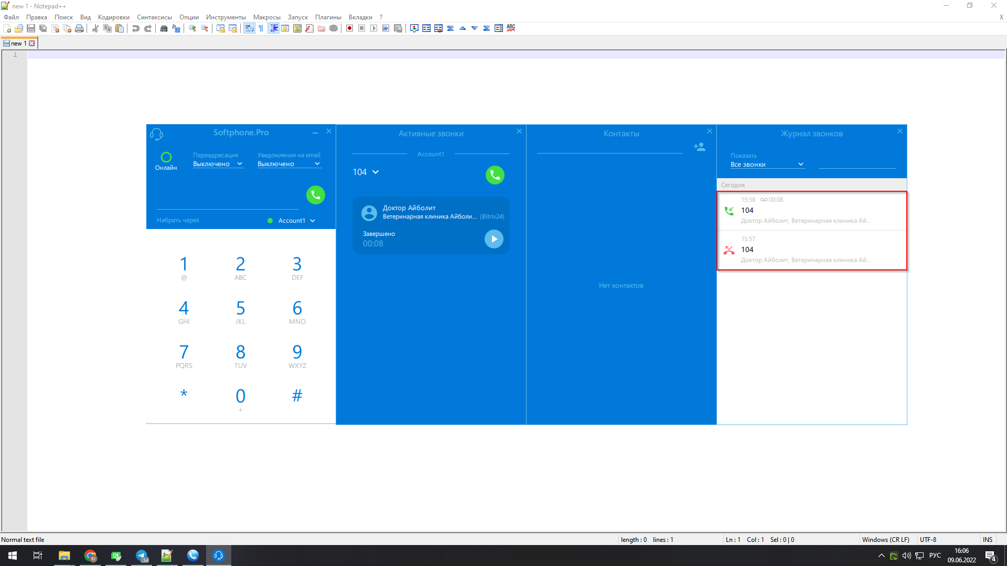
Task: Click the Print icon in Notepad++ toolbar
Action: [79, 28]
